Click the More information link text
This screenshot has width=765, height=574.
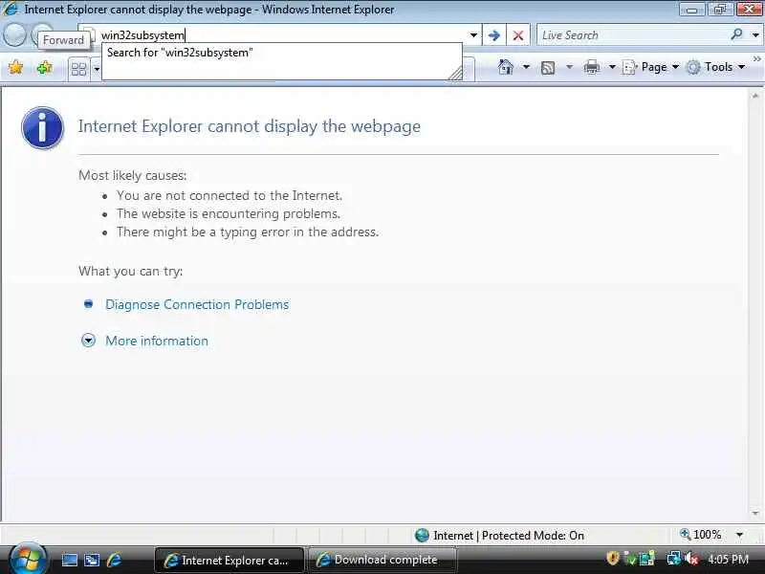[x=157, y=341]
